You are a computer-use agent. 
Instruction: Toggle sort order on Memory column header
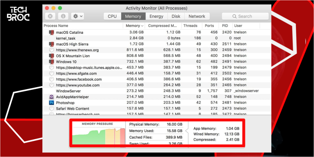134,26
